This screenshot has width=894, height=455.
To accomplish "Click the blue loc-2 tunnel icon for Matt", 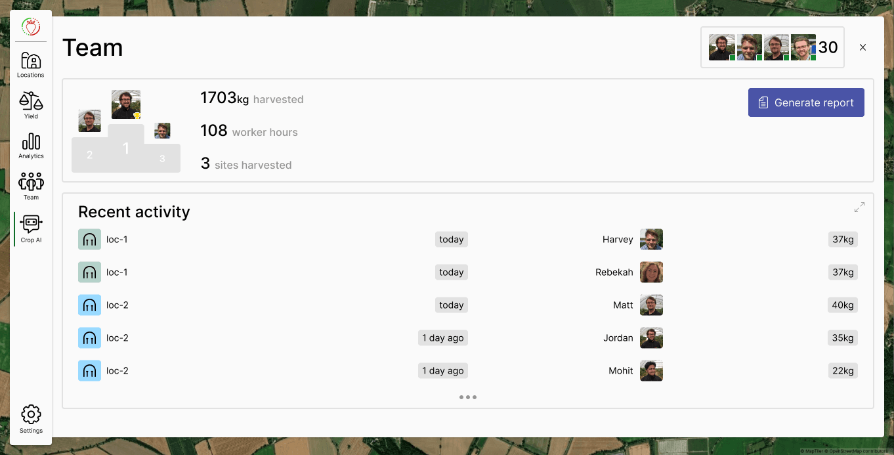I will [x=89, y=305].
